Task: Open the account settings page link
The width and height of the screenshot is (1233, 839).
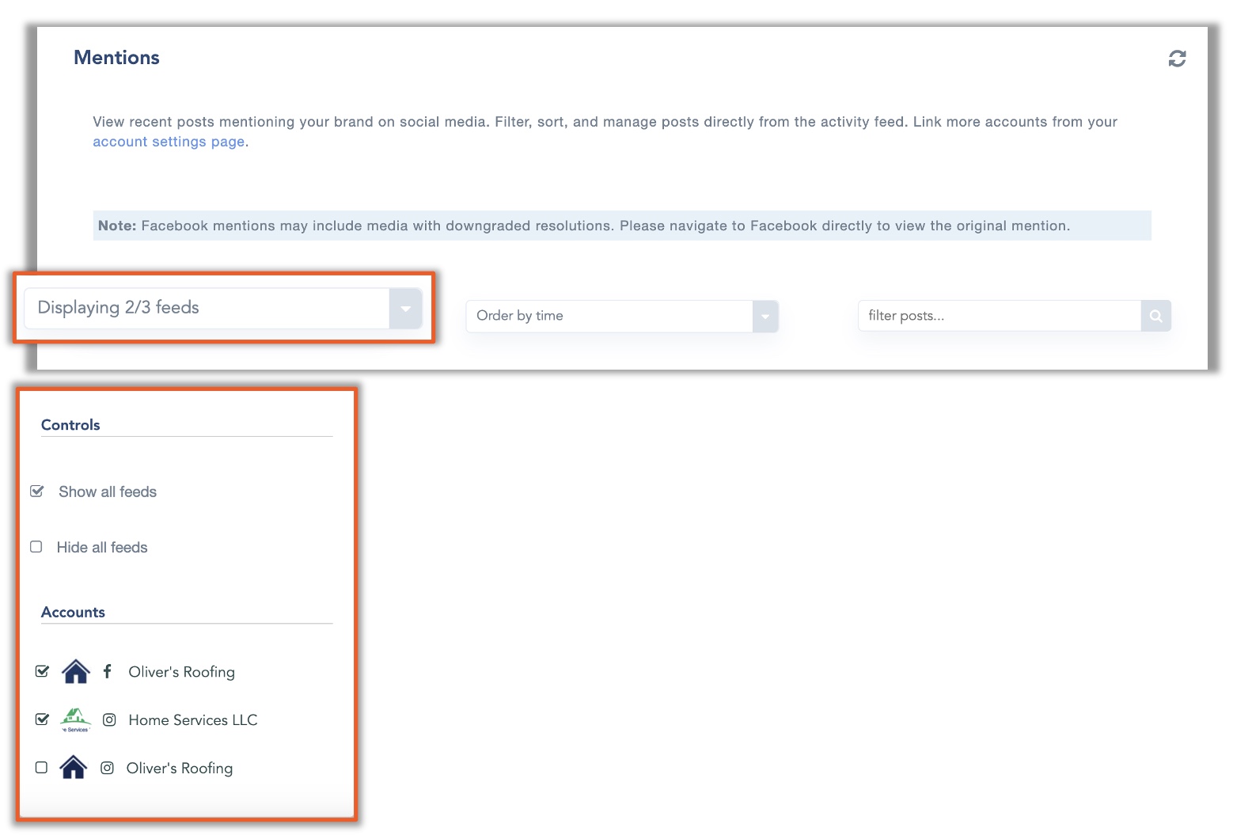Action: (169, 142)
